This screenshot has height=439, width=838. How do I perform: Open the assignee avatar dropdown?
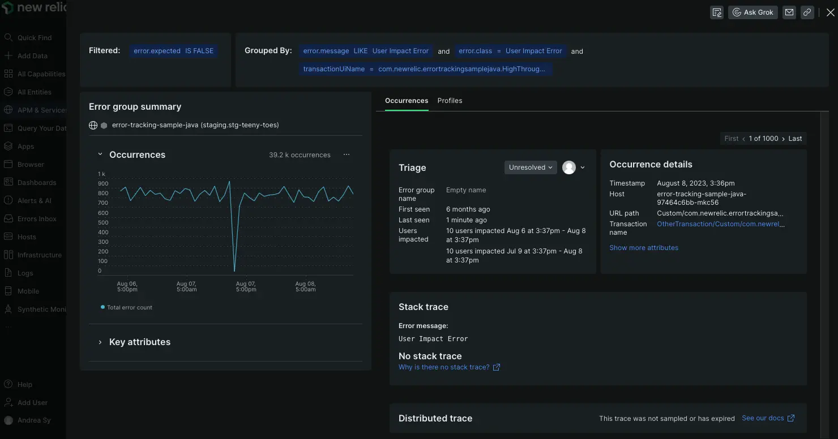click(574, 167)
